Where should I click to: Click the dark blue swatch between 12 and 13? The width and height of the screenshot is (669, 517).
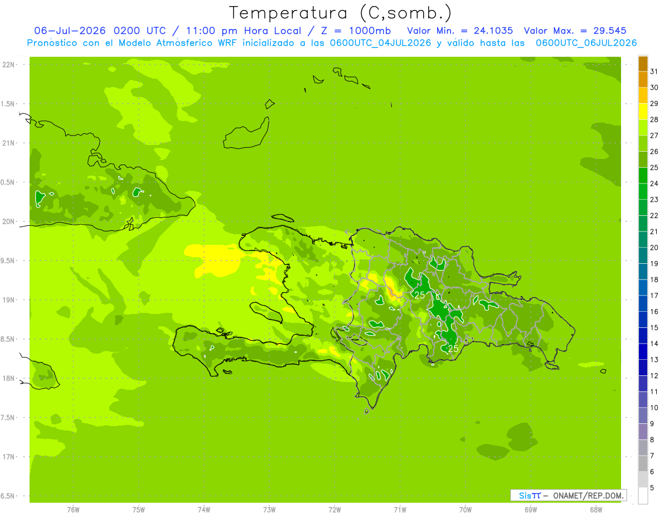643,368
